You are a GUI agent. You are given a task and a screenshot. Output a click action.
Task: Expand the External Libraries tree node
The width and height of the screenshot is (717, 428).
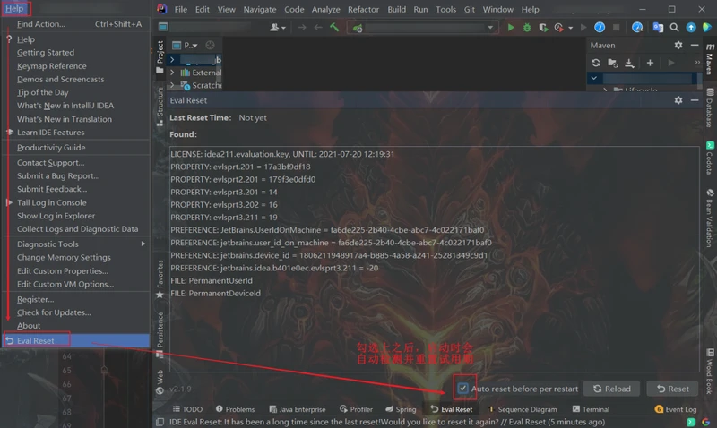pyautogui.click(x=172, y=73)
